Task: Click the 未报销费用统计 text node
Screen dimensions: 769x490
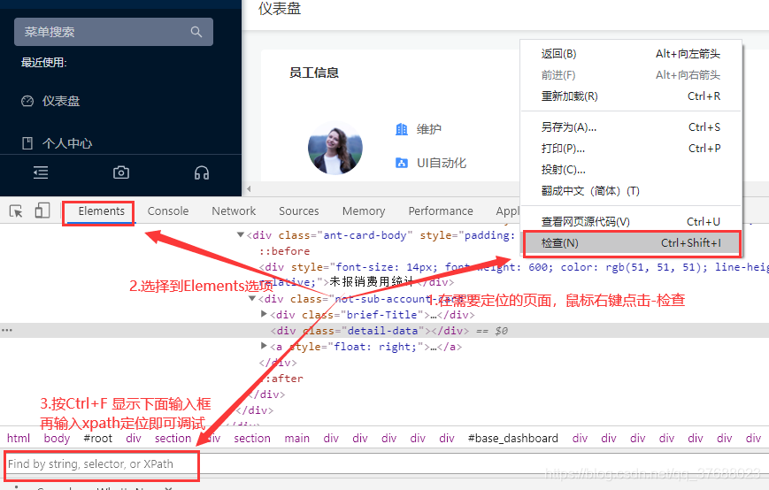Action: [372, 282]
